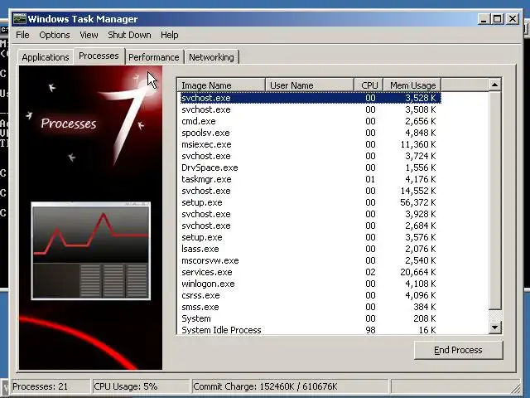530x398 pixels.
Task: Switch to the Applications tab
Action: [46, 57]
